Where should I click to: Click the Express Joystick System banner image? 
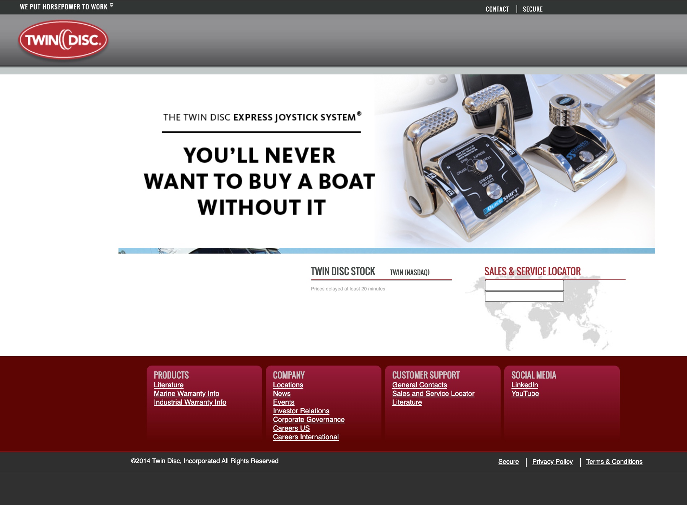[386, 161]
